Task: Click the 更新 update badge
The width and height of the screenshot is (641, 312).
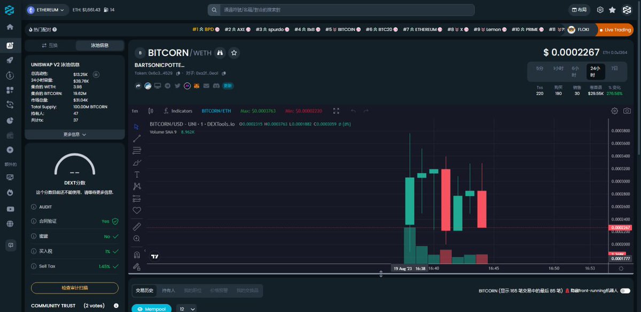Action: tap(228, 85)
